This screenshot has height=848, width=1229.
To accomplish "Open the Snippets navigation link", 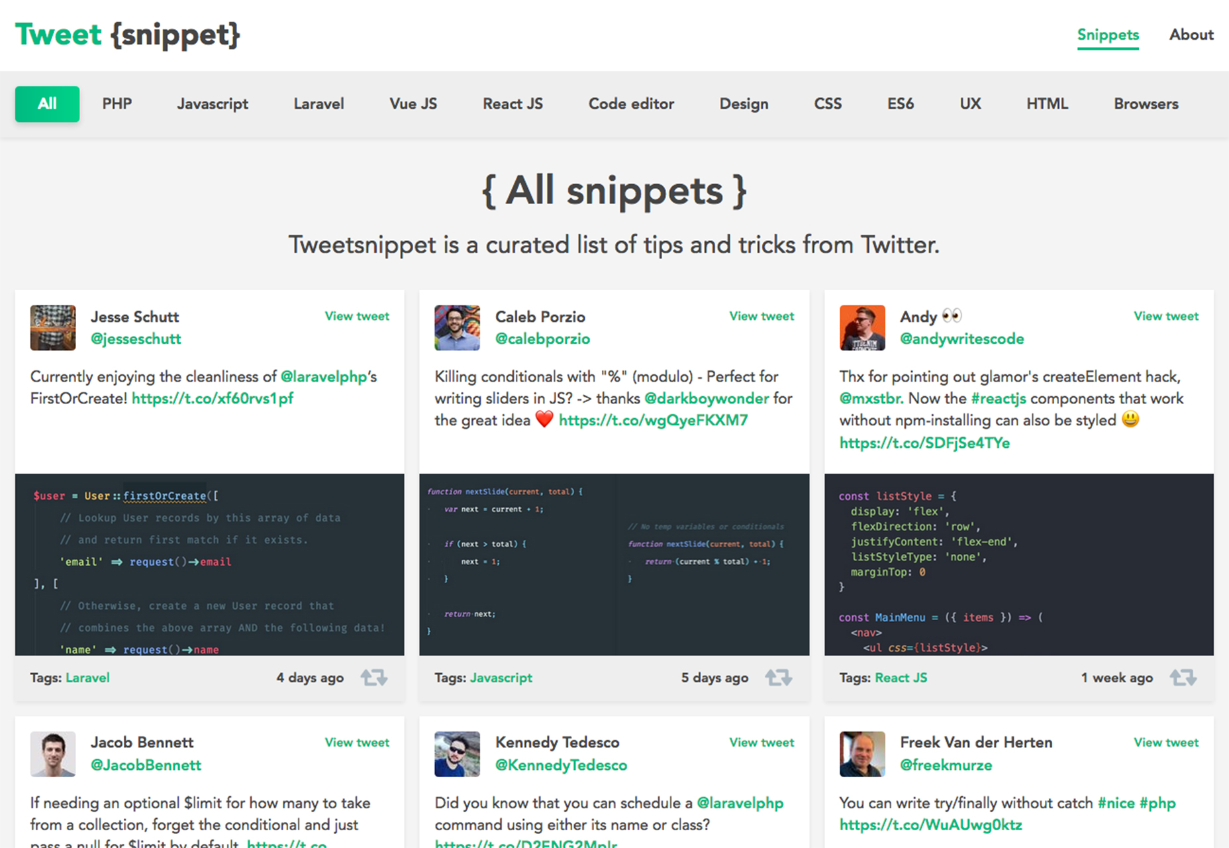I will point(1108,34).
